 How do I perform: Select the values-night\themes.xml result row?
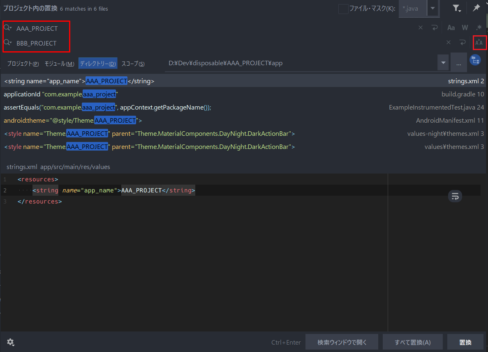[x=244, y=134]
